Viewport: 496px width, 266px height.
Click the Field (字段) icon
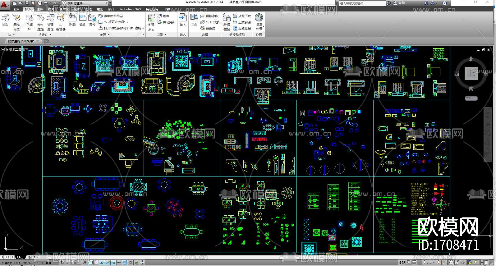tap(194, 20)
